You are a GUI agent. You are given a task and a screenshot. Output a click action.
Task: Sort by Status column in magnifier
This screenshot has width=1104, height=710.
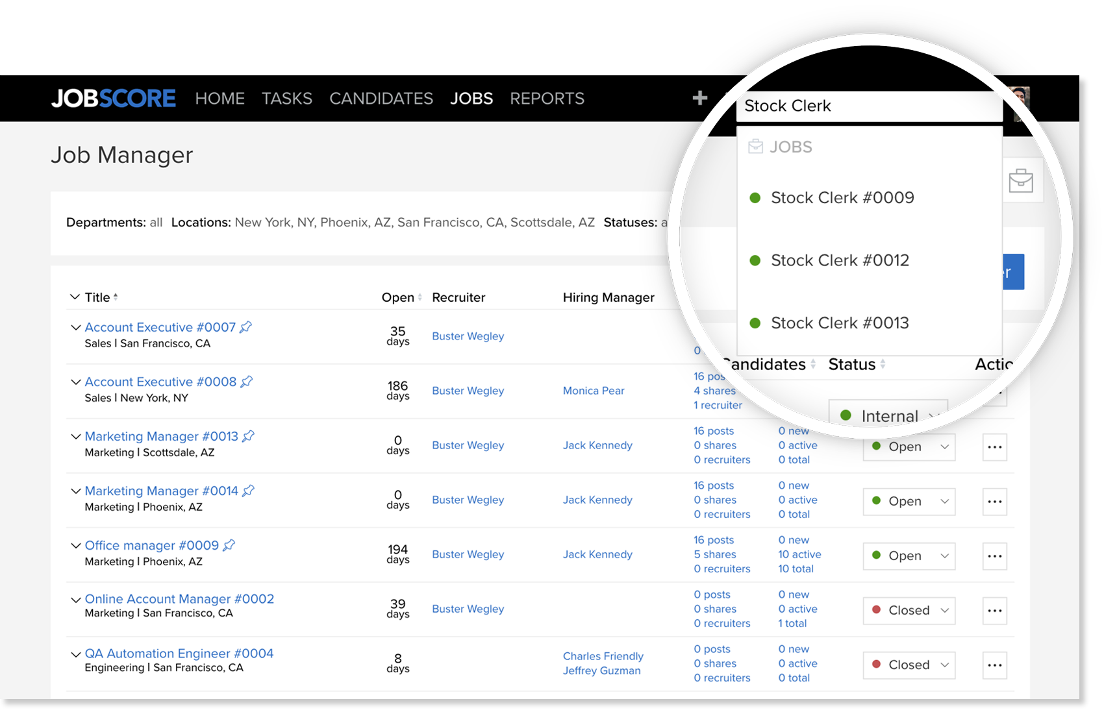click(x=883, y=365)
